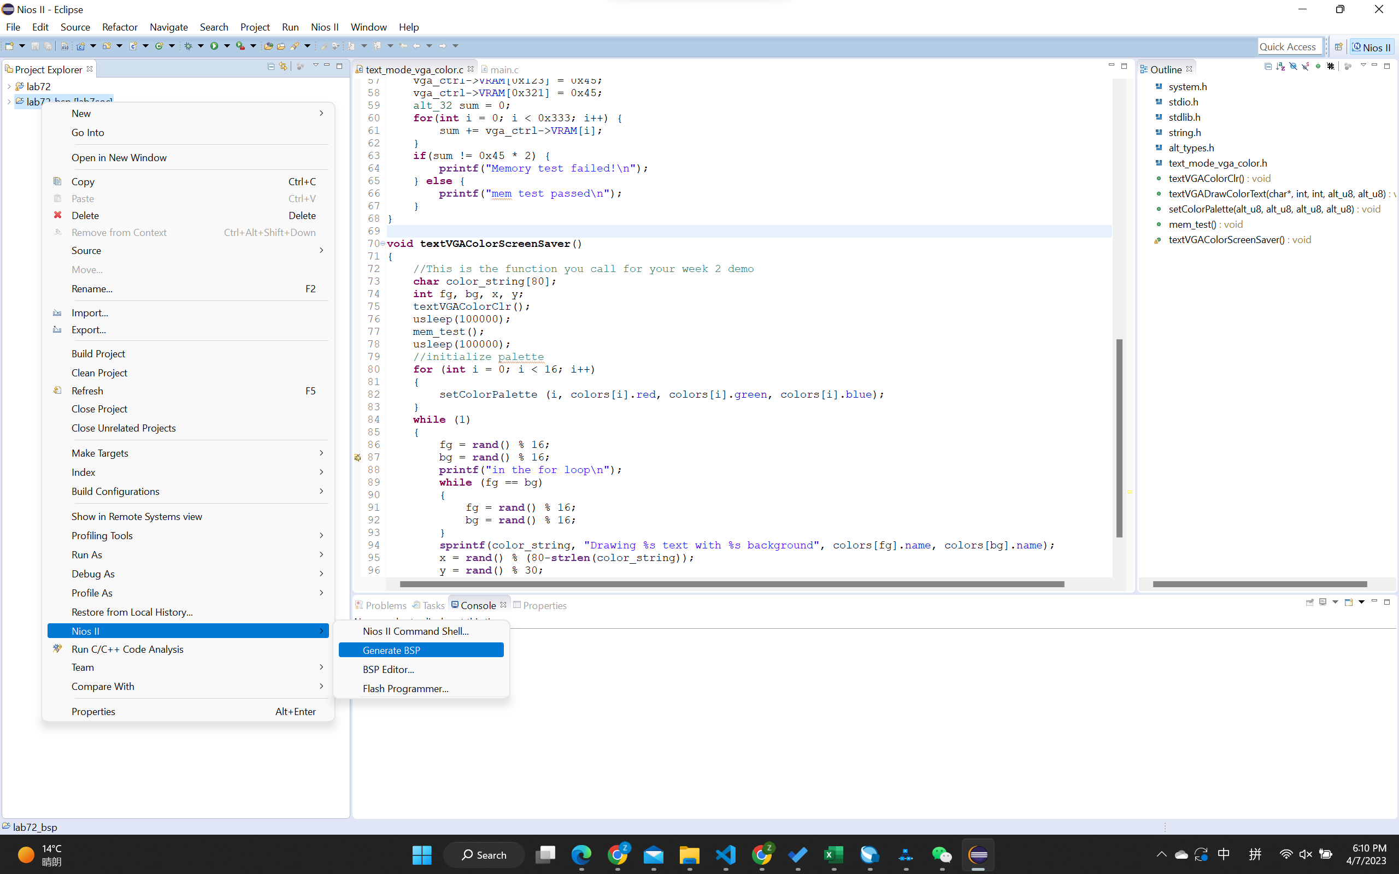Click the New Source Folder toolbar icon
The height and width of the screenshot is (874, 1399).
[x=107, y=46]
